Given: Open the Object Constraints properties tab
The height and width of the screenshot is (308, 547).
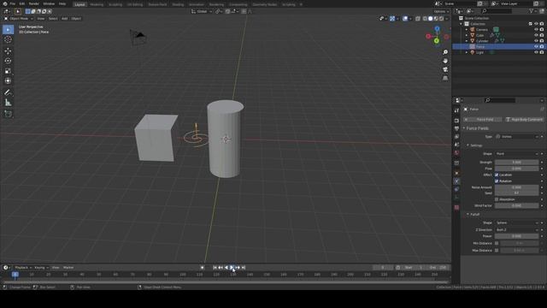Looking at the screenshot, I should [x=456, y=189].
